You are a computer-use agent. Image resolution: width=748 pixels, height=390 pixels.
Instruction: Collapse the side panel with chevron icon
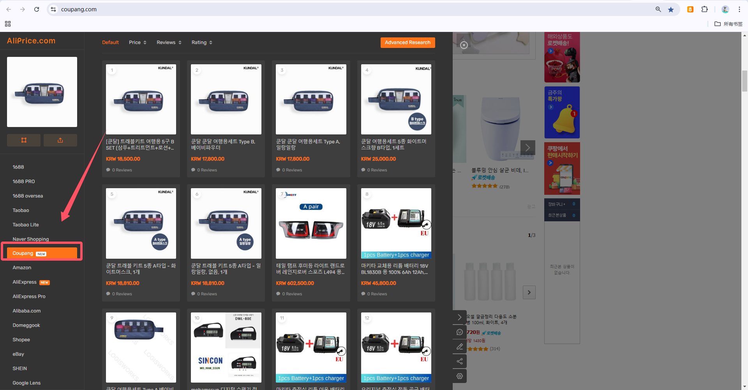(x=460, y=317)
